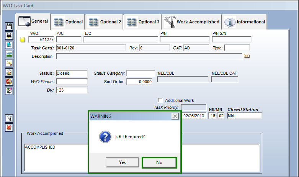Click the WARNING dialog title text
The image size is (299, 177).
101,116
